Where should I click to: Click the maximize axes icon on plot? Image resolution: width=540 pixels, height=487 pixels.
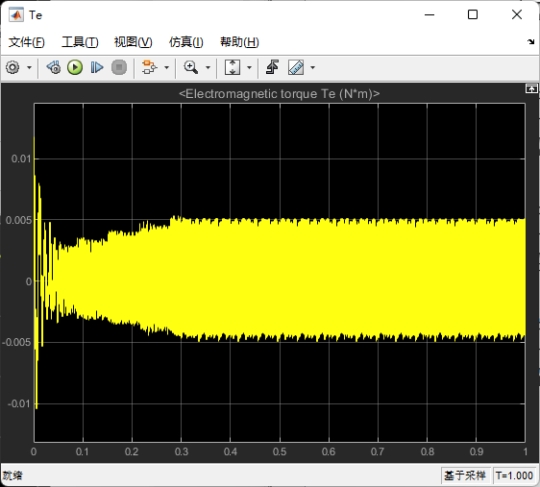coord(531,88)
